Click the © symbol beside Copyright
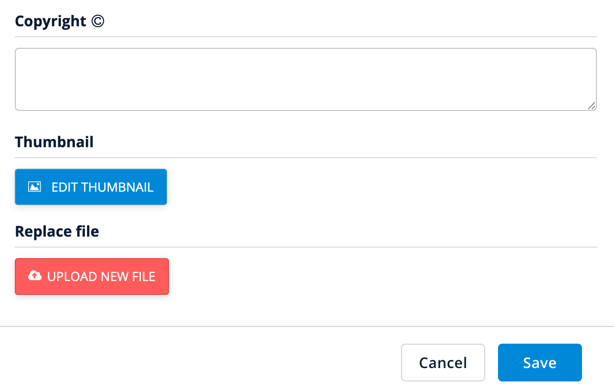This screenshot has height=391, width=614. (x=97, y=21)
